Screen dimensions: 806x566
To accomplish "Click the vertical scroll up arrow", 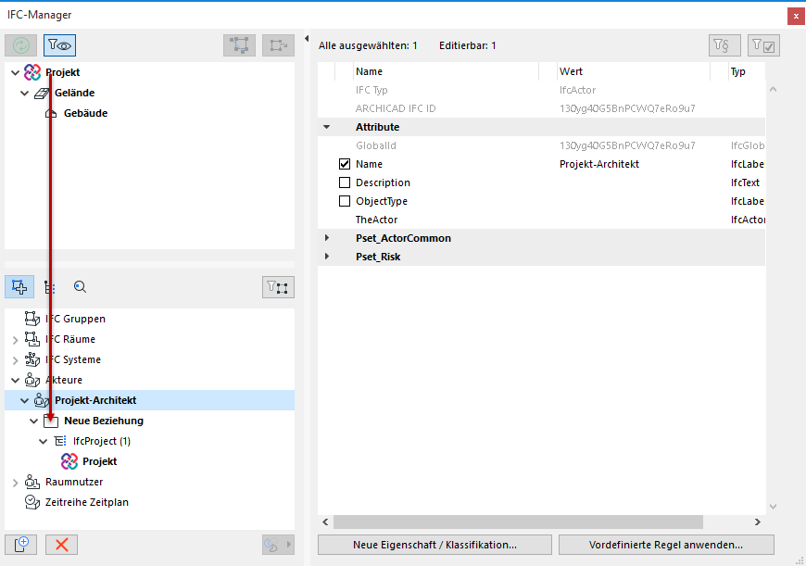I will 773,90.
